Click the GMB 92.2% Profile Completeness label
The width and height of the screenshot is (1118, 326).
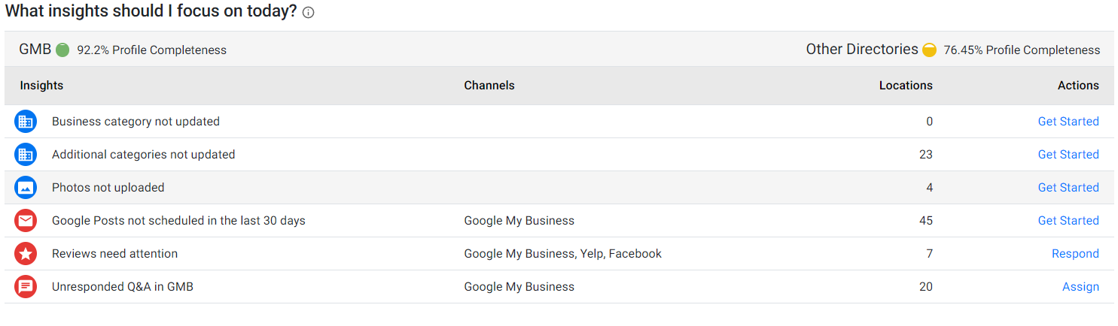(123, 50)
